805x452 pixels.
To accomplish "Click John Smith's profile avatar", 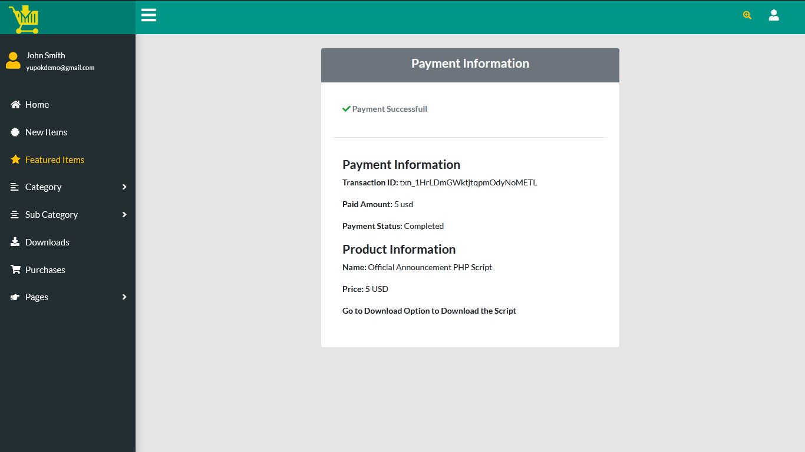I will point(13,61).
